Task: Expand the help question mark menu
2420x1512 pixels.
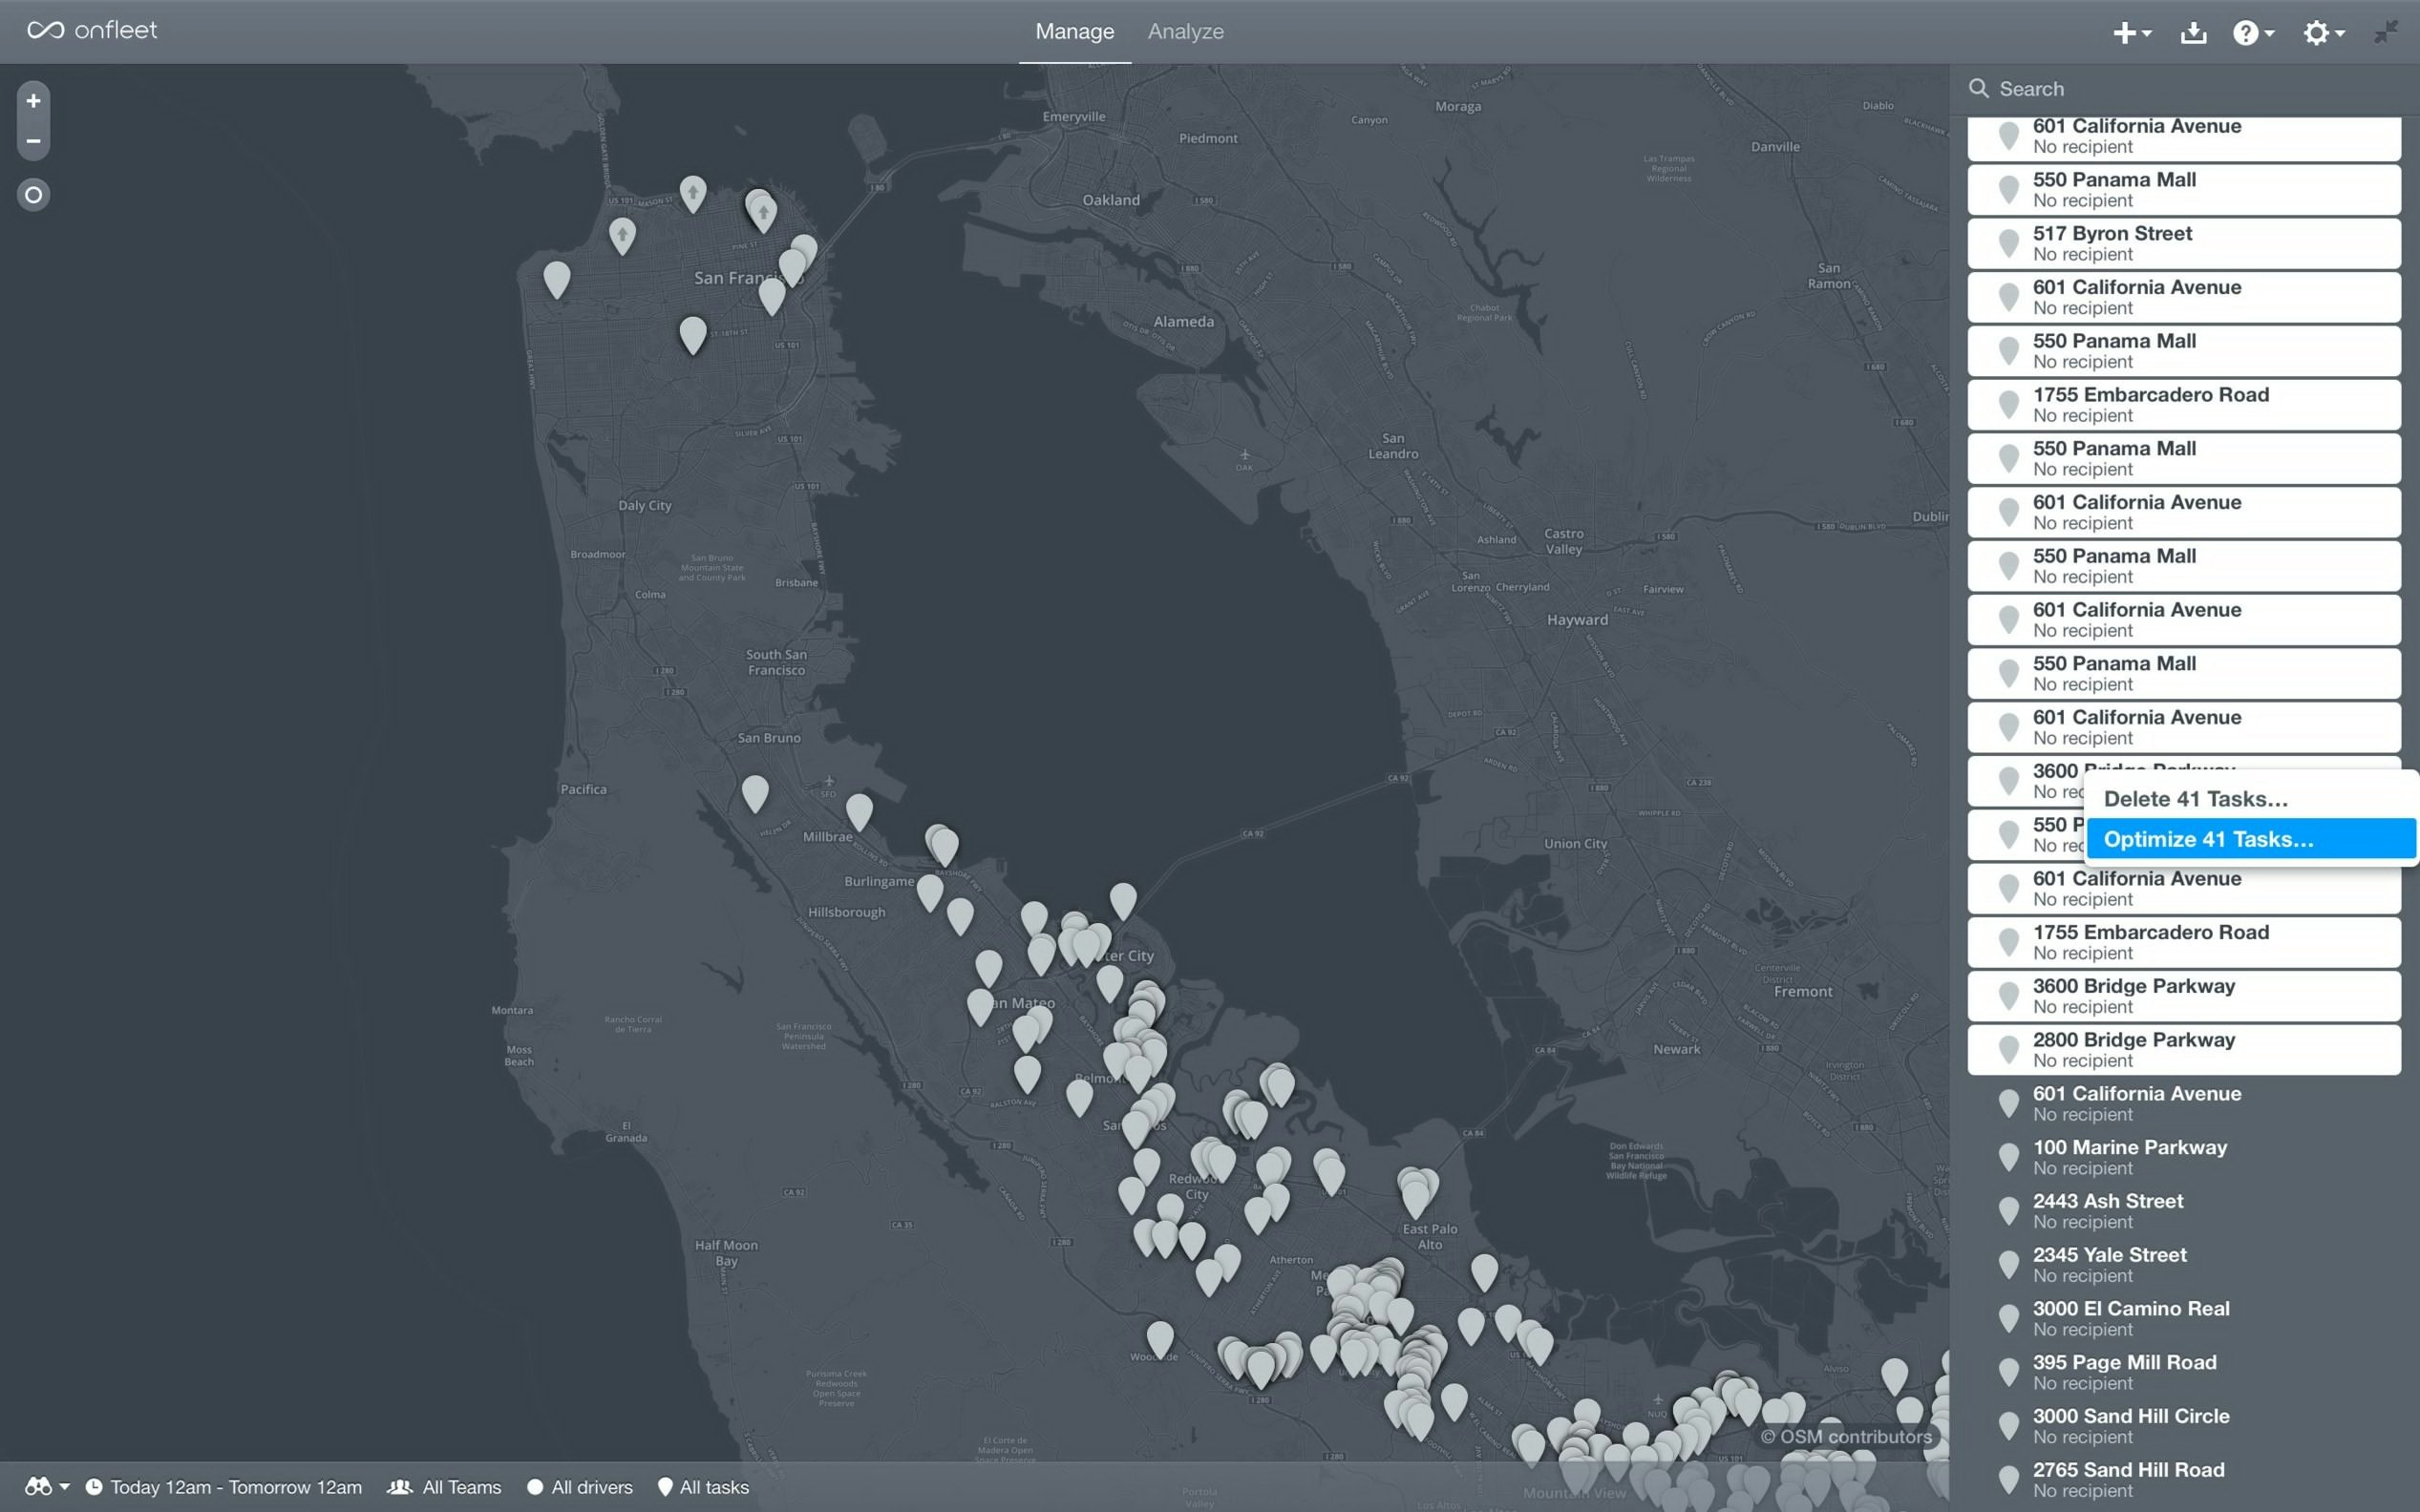Action: (x=2253, y=33)
